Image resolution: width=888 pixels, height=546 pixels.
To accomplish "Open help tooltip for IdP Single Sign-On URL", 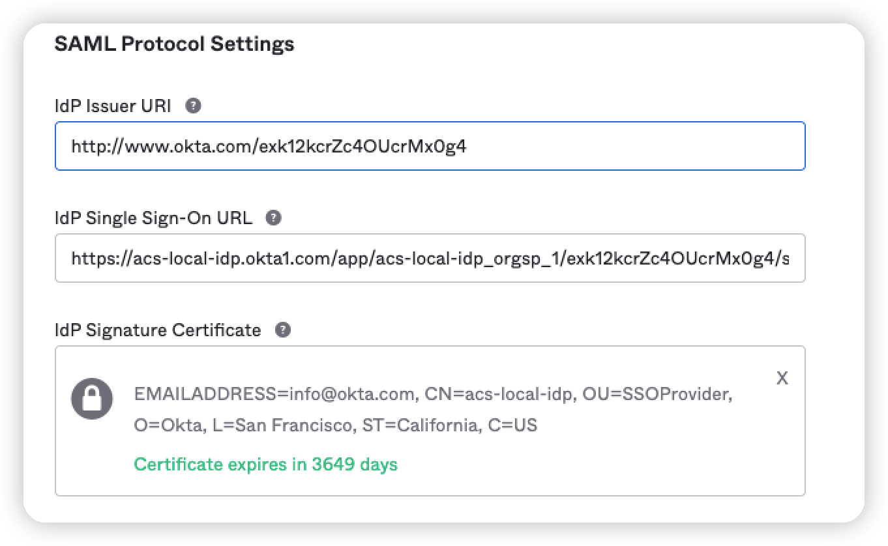I will pos(274,218).
